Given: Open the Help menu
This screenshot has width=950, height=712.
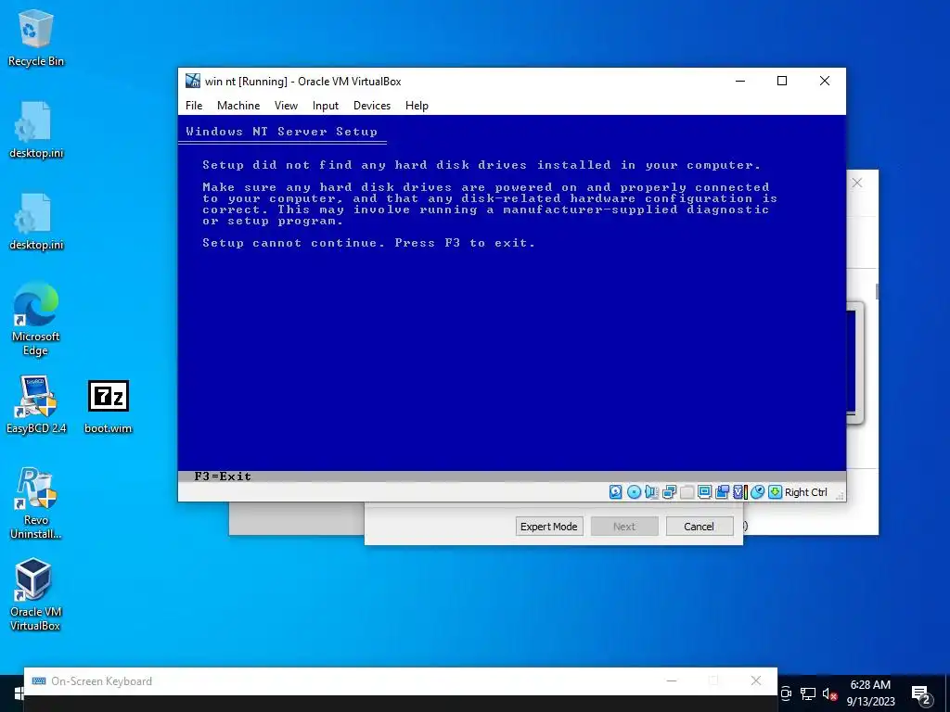Looking at the screenshot, I should tap(417, 106).
